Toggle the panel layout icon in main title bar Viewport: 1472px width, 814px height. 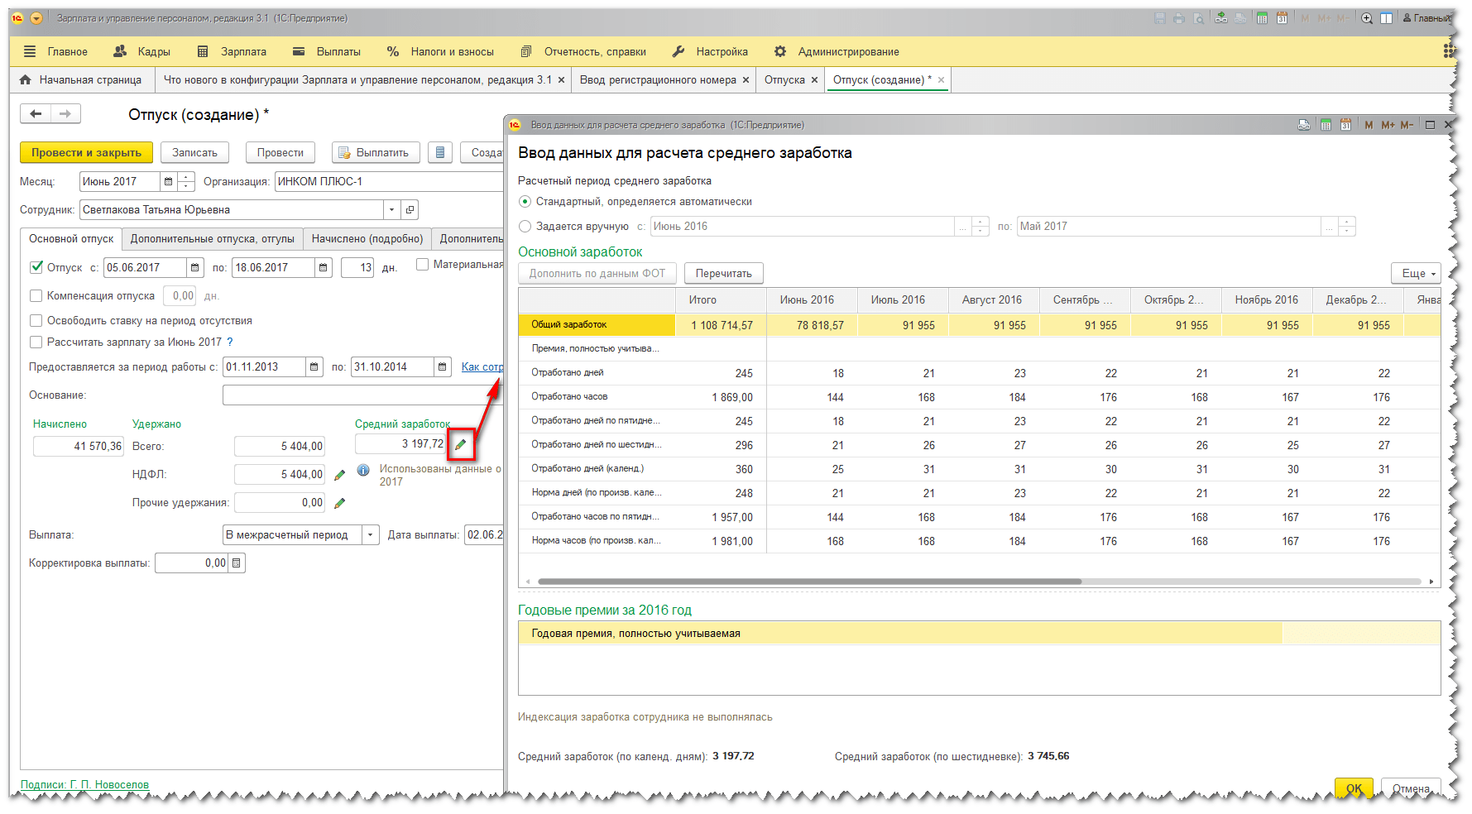click(1386, 18)
